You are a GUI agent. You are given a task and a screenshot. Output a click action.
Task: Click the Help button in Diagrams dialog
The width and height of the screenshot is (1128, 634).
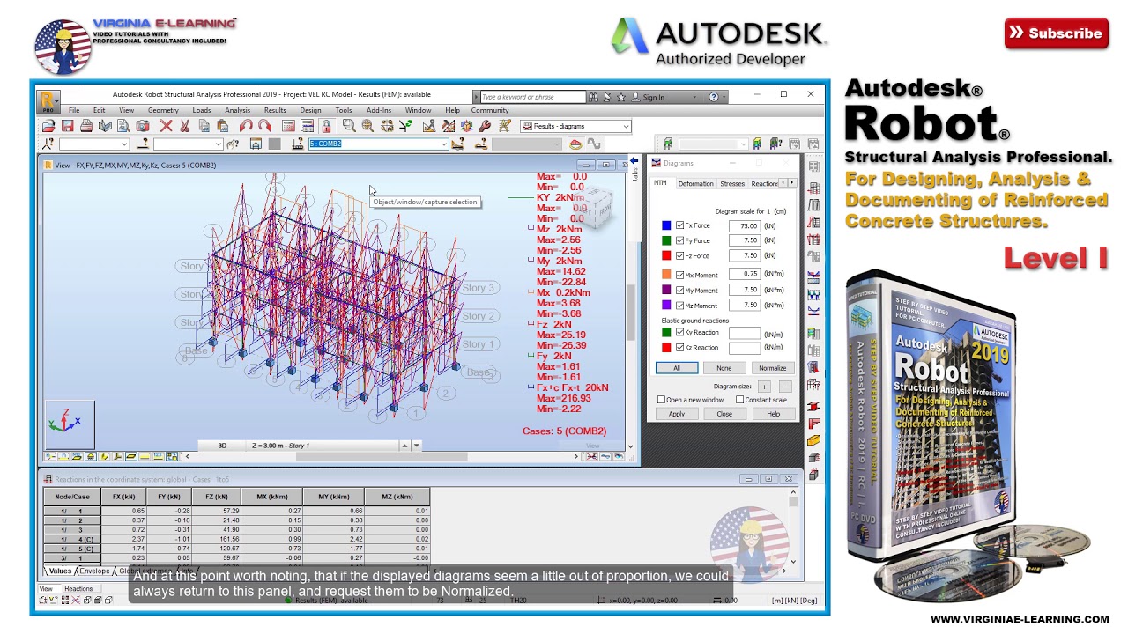click(x=773, y=414)
